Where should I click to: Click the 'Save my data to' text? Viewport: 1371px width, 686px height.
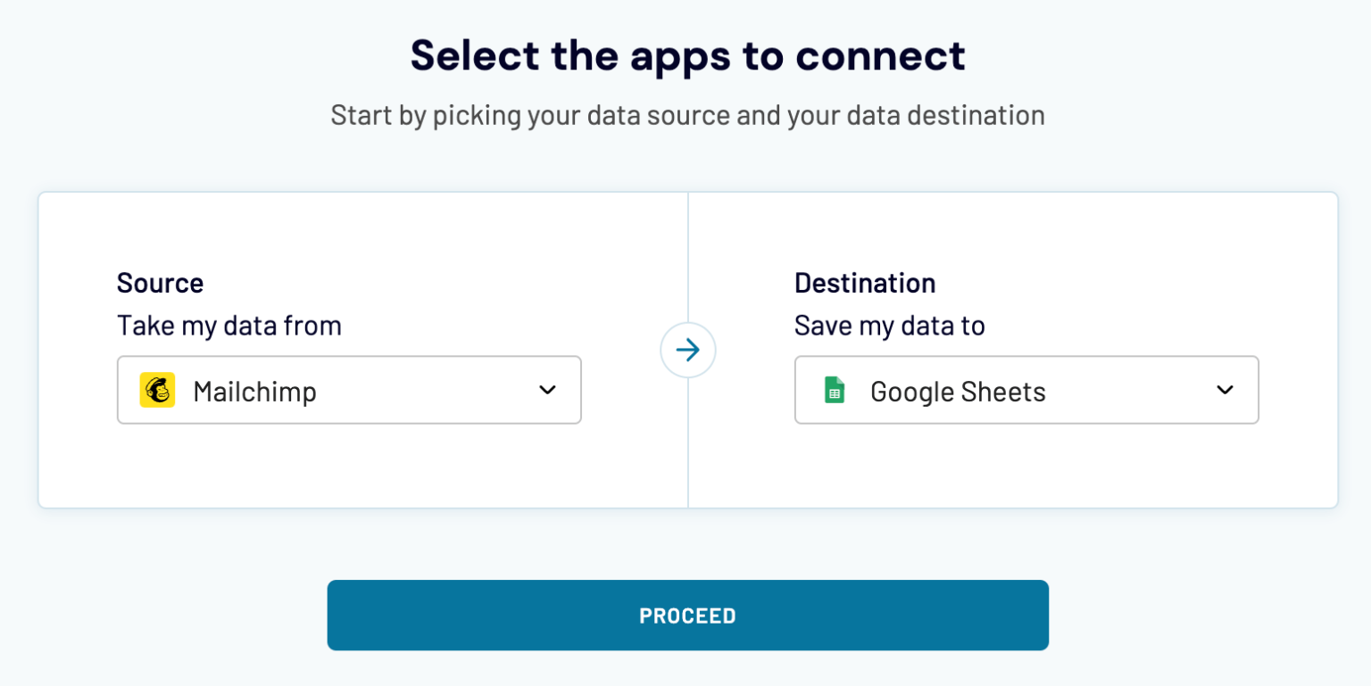pos(889,326)
